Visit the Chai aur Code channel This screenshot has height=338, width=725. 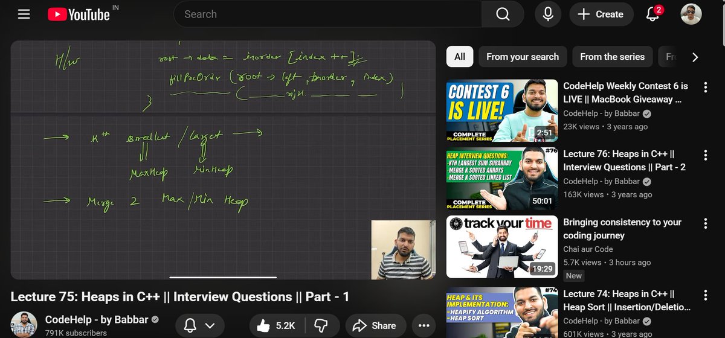[x=588, y=249]
